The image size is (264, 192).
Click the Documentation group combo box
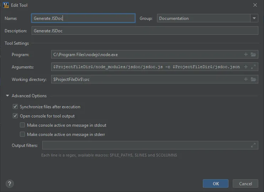(203, 18)
